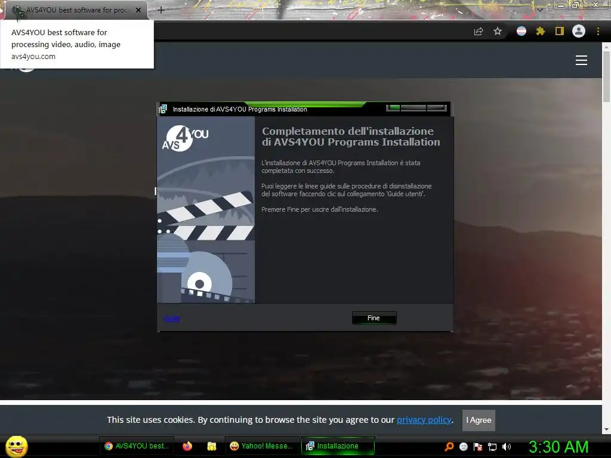Click the Fine button to finish installation
This screenshot has width=611, height=458.
374,318
